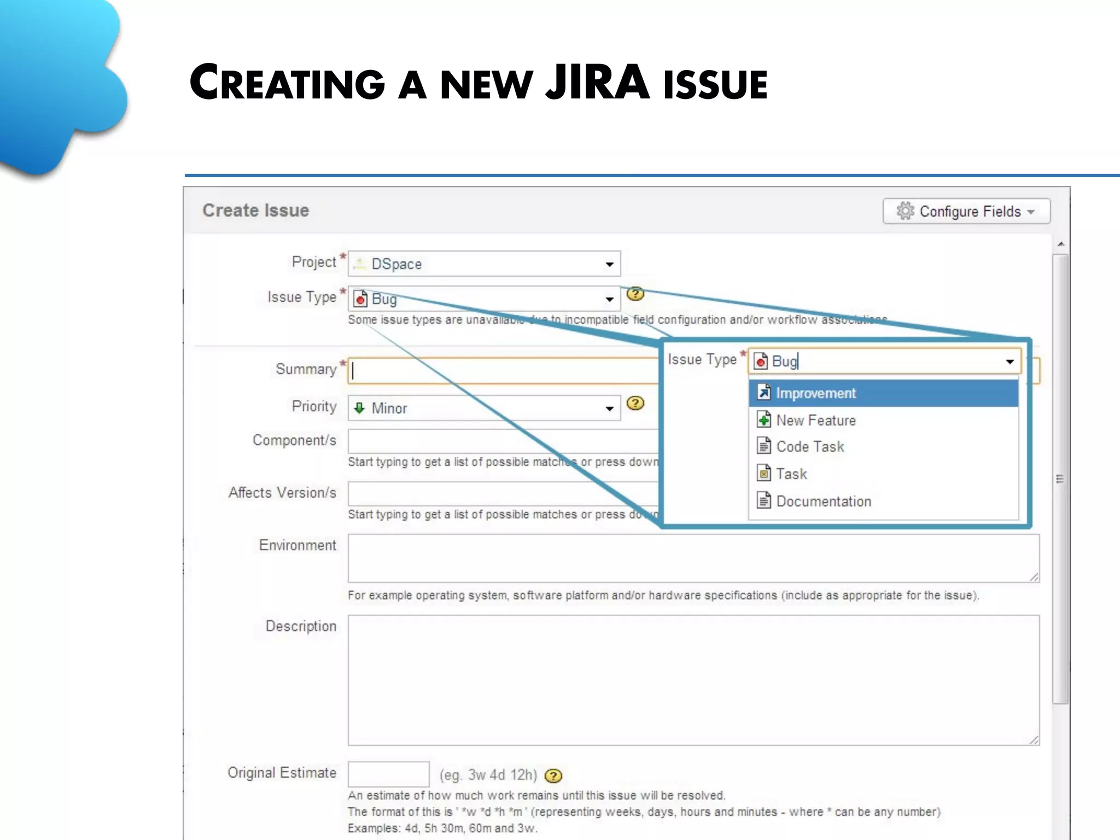Click the Task item icon

click(x=764, y=473)
